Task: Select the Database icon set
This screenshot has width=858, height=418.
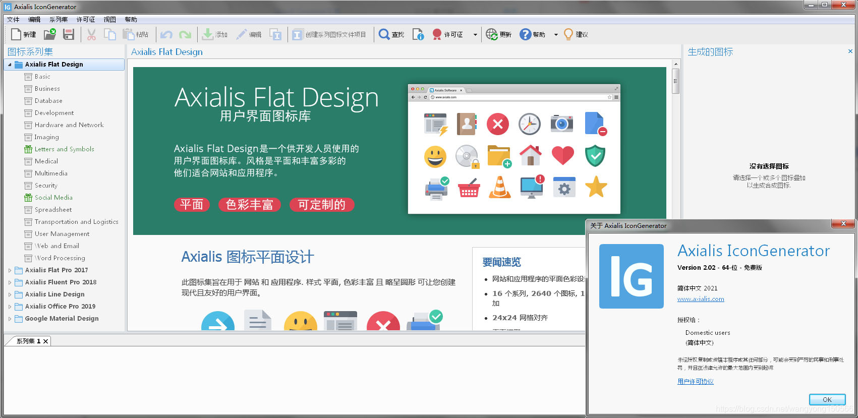Action: (x=48, y=101)
